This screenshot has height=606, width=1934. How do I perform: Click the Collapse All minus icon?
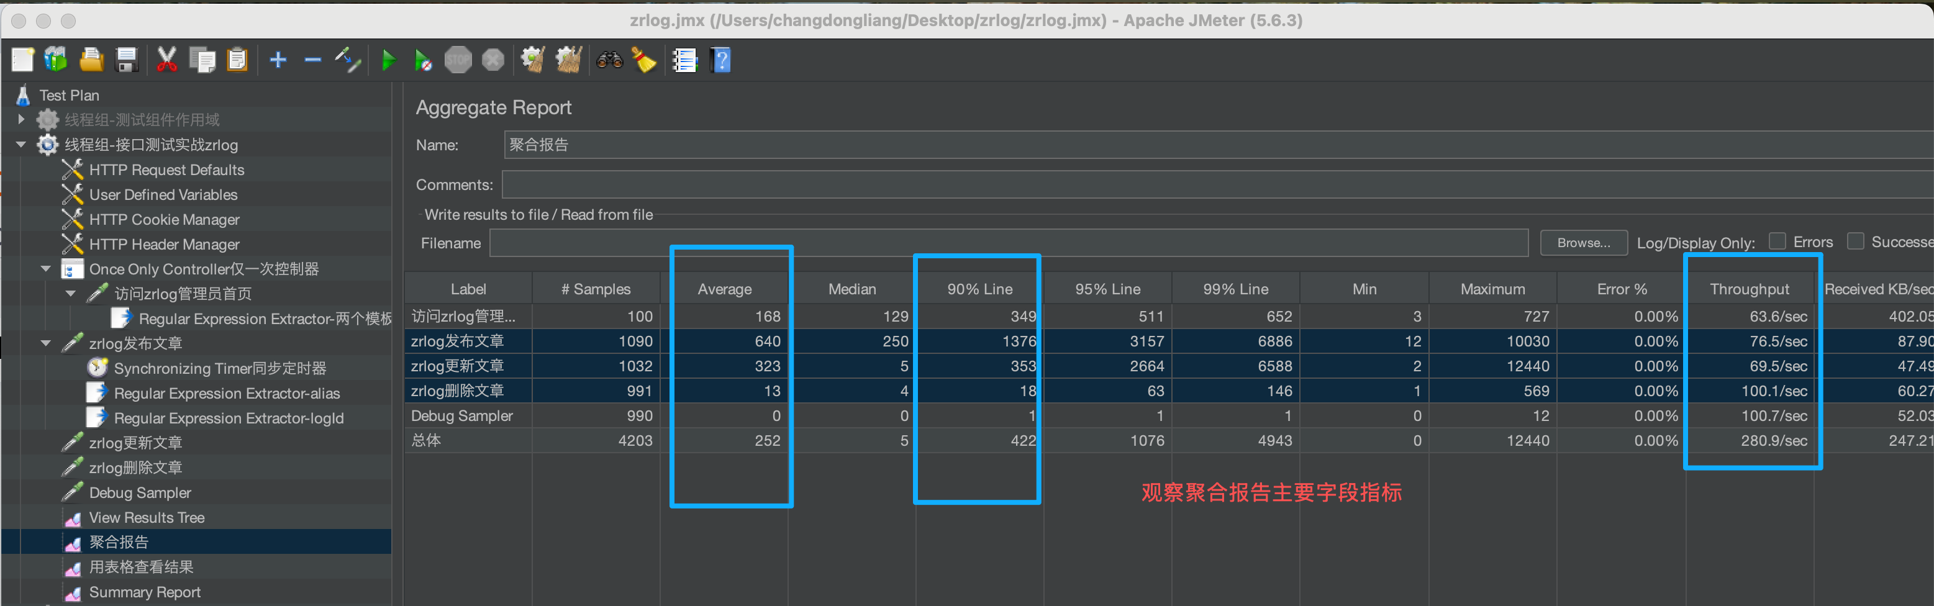313,60
